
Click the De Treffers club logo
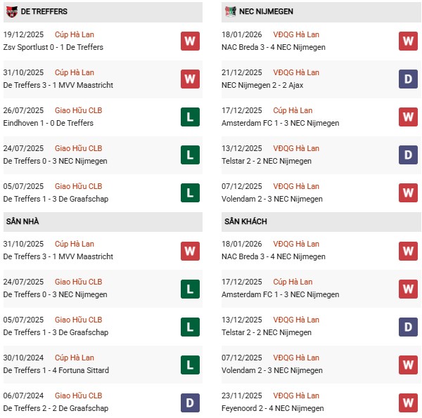click(x=11, y=12)
